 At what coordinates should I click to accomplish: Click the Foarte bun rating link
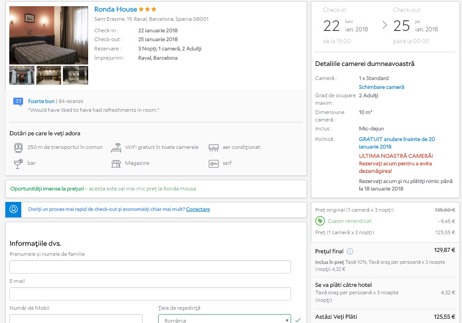41,101
